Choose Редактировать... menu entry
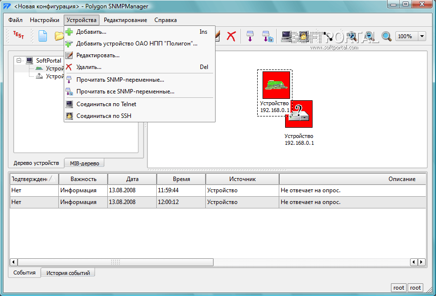This screenshot has height=296, width=436. pos(140,55)
